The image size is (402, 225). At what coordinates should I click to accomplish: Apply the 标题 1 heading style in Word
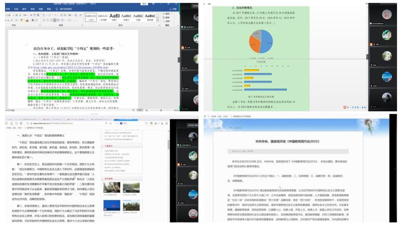pos(115,17)
